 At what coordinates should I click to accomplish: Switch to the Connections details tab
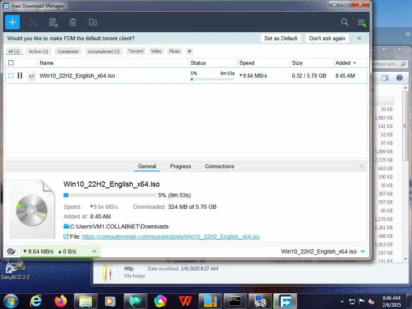pyautogui.click(x=219, y=166)
